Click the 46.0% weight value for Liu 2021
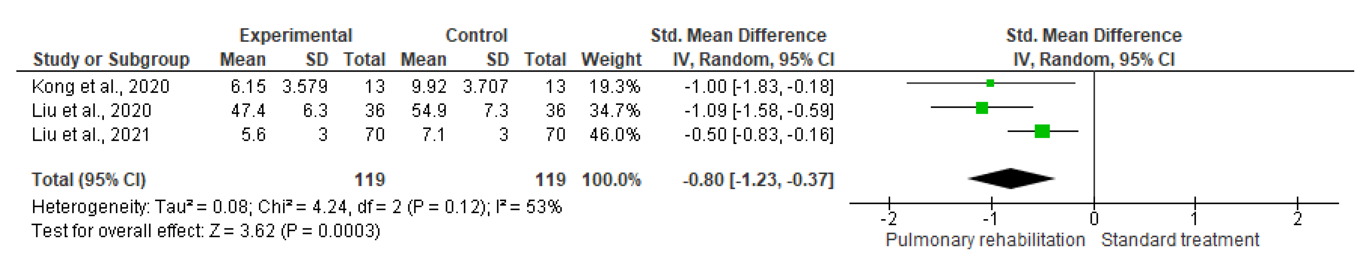 coord(615,135)
